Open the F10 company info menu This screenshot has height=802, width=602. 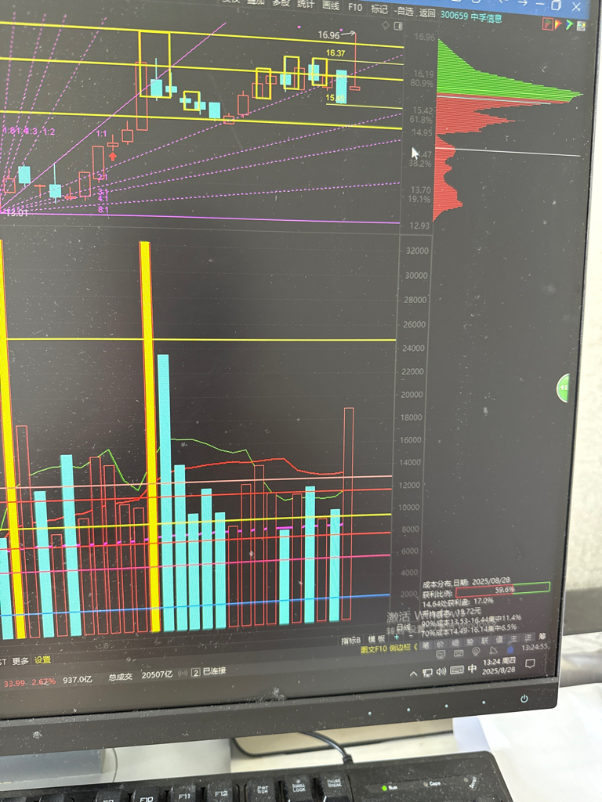(x=355, y=7)
